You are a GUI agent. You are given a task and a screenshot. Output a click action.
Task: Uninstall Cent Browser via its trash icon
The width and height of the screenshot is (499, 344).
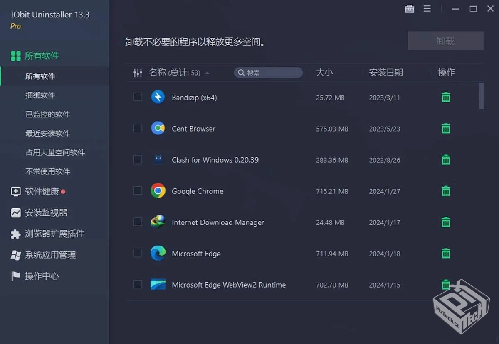(445, 129)
